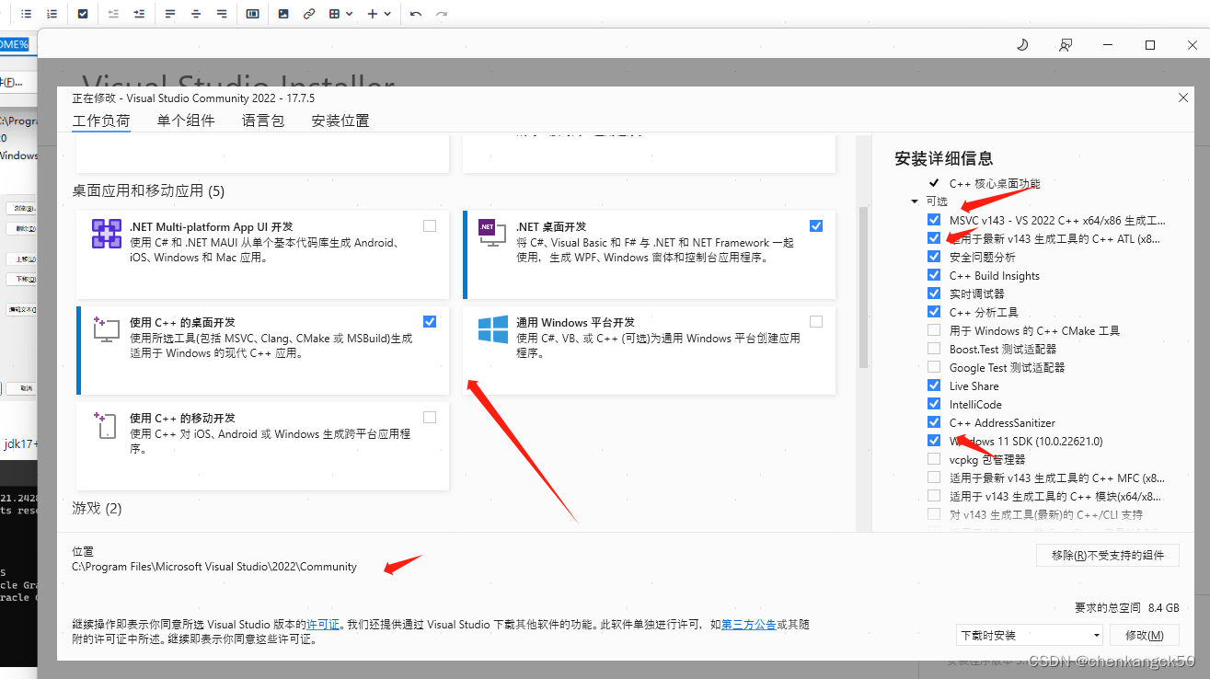Insert a bulleted list from editor toolbar
This screenshot has width=1210, height=679.
tap(26, 14)
